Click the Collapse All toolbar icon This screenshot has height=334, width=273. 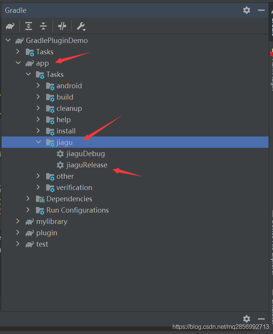coord(43,26)
